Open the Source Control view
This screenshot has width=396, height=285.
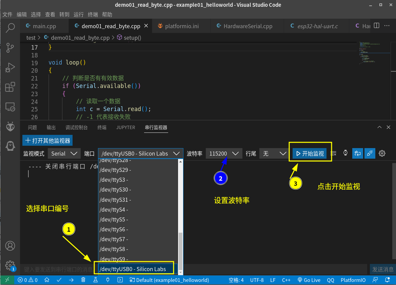[10, 47]
